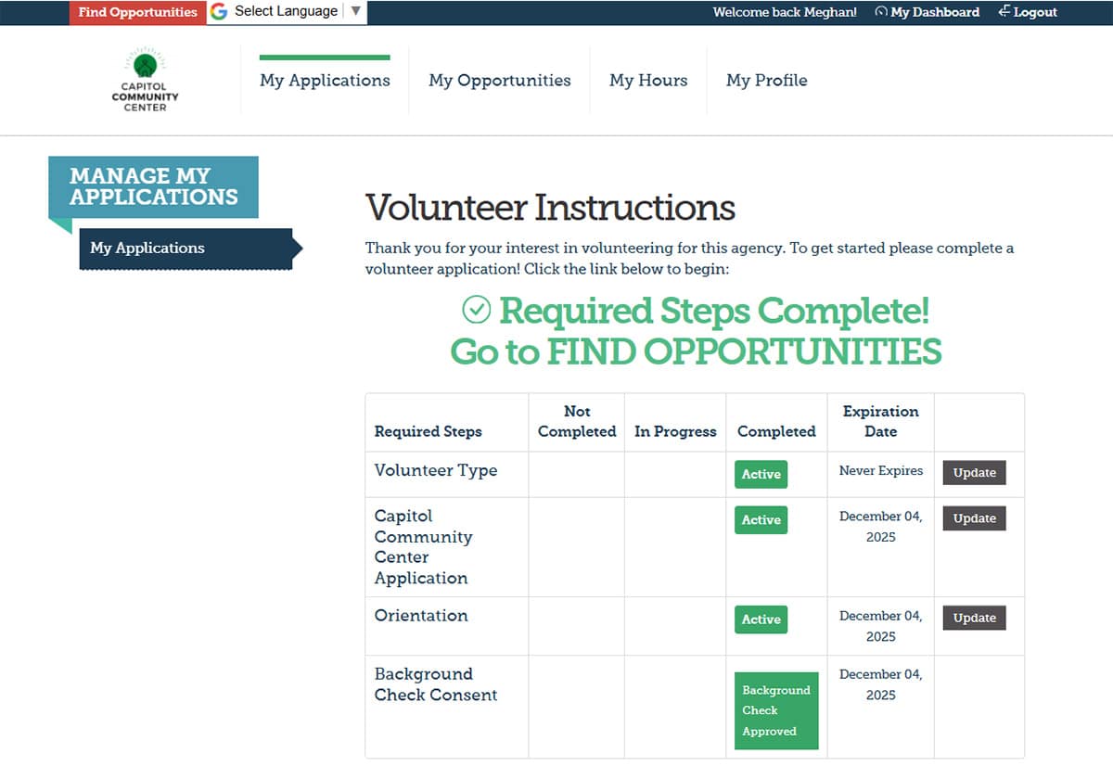Click the 'Manage My Applications' banner arrow
This screenshot has height=779, width=1113.
click(62, 223)
